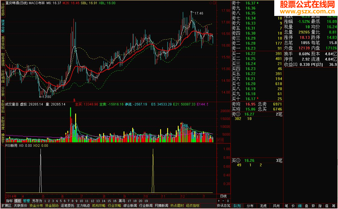Click the 另存为 button

[37, 201]
